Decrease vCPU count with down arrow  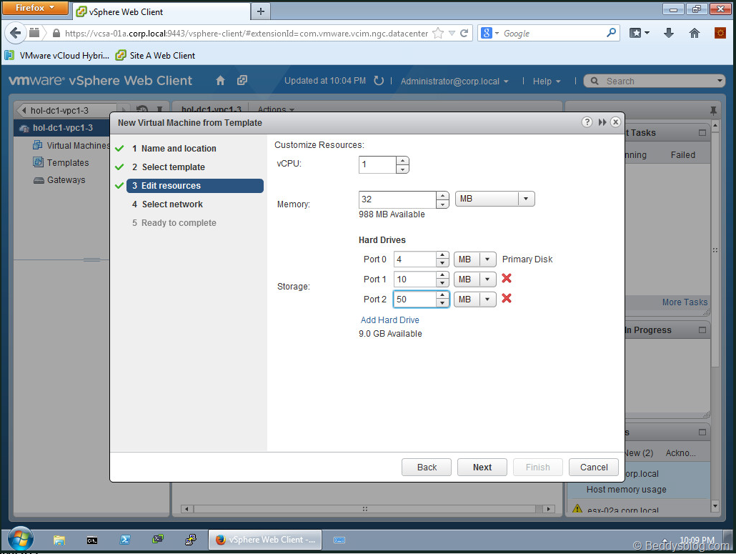click(403, 169)
